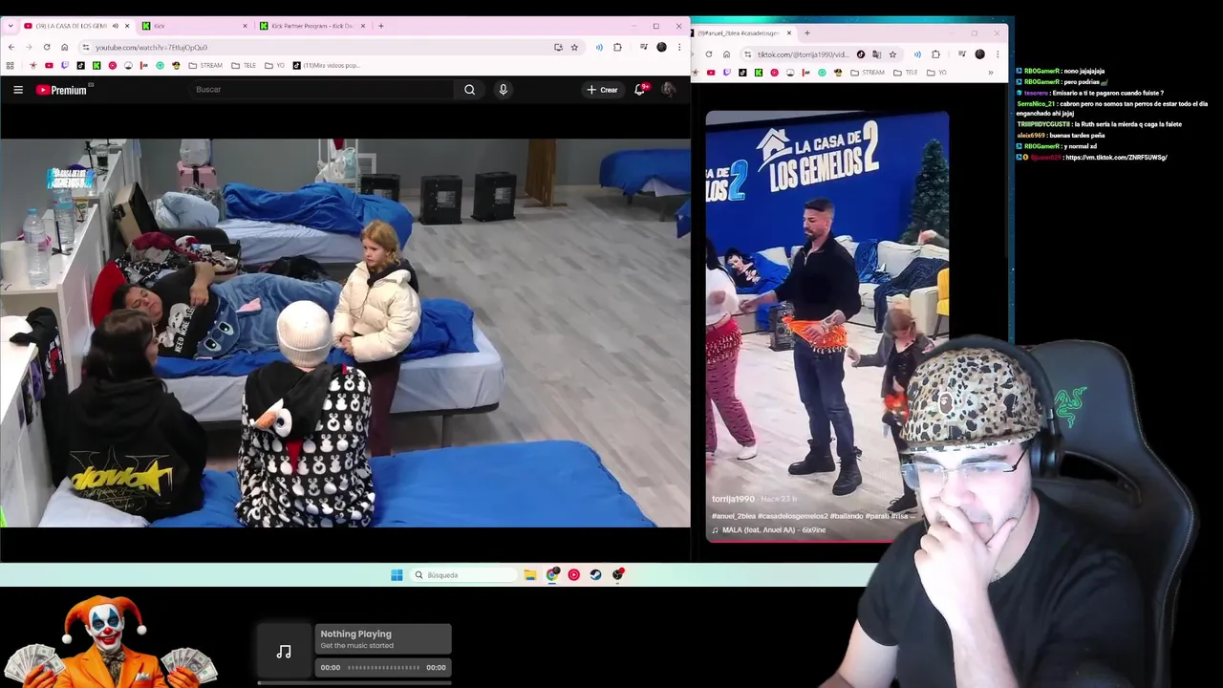Go to home page in TikTok browser window

coord(726,54)
